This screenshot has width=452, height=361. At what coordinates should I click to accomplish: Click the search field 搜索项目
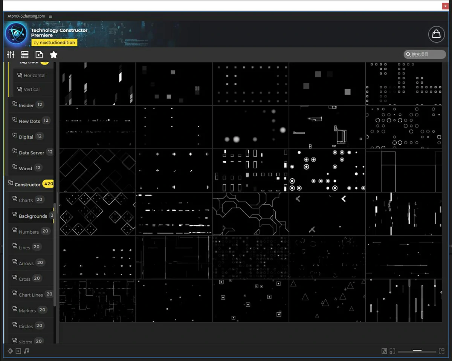pyautogui.click(x=425, y=55)
